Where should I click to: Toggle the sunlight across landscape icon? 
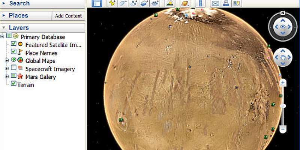(170, 3)
